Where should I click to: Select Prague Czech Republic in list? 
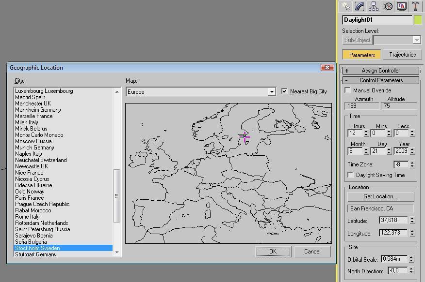(63, 204)
